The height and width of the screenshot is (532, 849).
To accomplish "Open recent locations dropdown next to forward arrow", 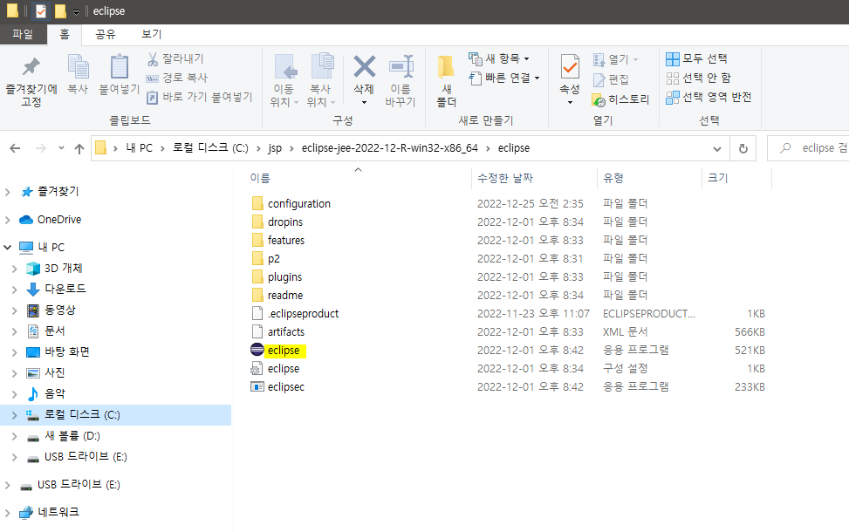I will (x=61, y=148).
